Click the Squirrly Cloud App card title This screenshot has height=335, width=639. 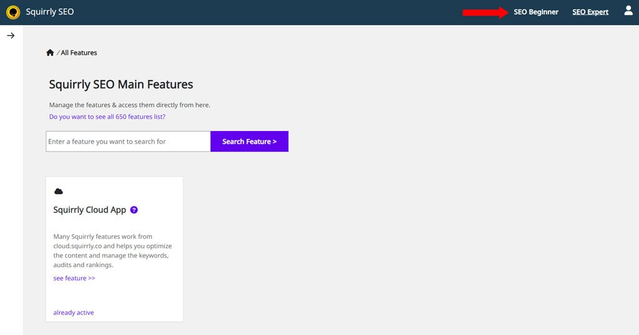[90, 210]
